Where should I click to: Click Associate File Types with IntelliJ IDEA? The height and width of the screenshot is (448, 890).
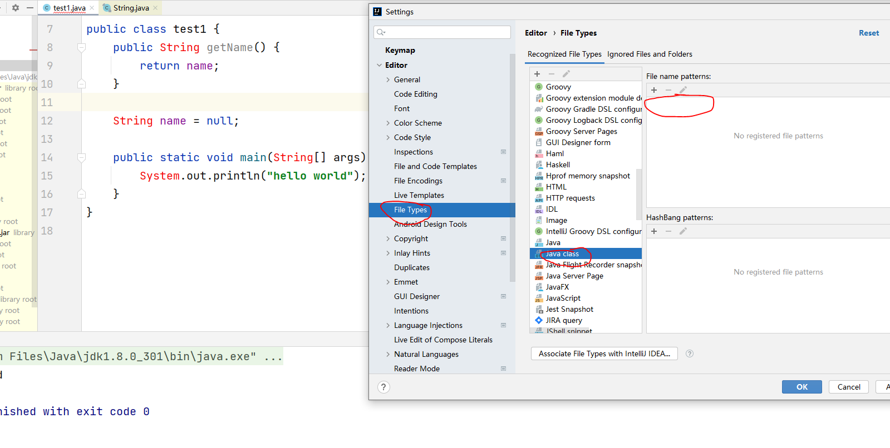[x=604, y=354]
